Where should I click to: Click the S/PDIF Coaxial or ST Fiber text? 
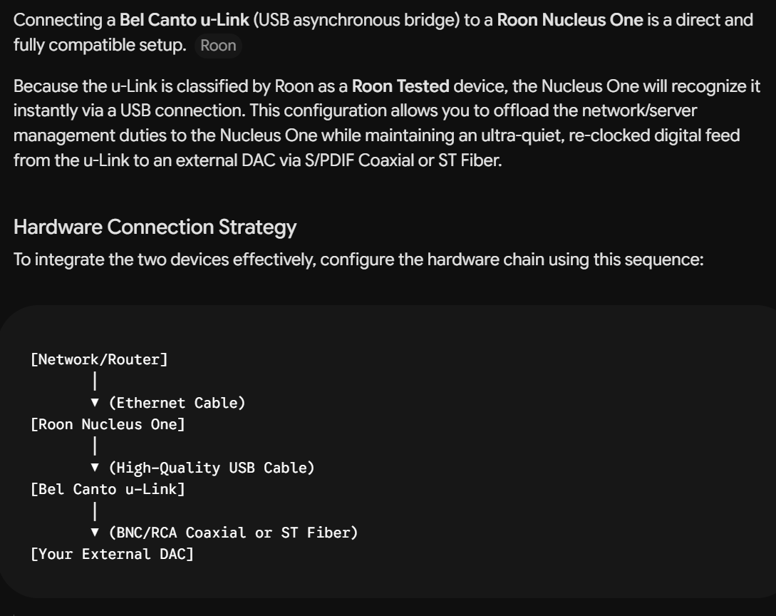(x=403, y=160)
